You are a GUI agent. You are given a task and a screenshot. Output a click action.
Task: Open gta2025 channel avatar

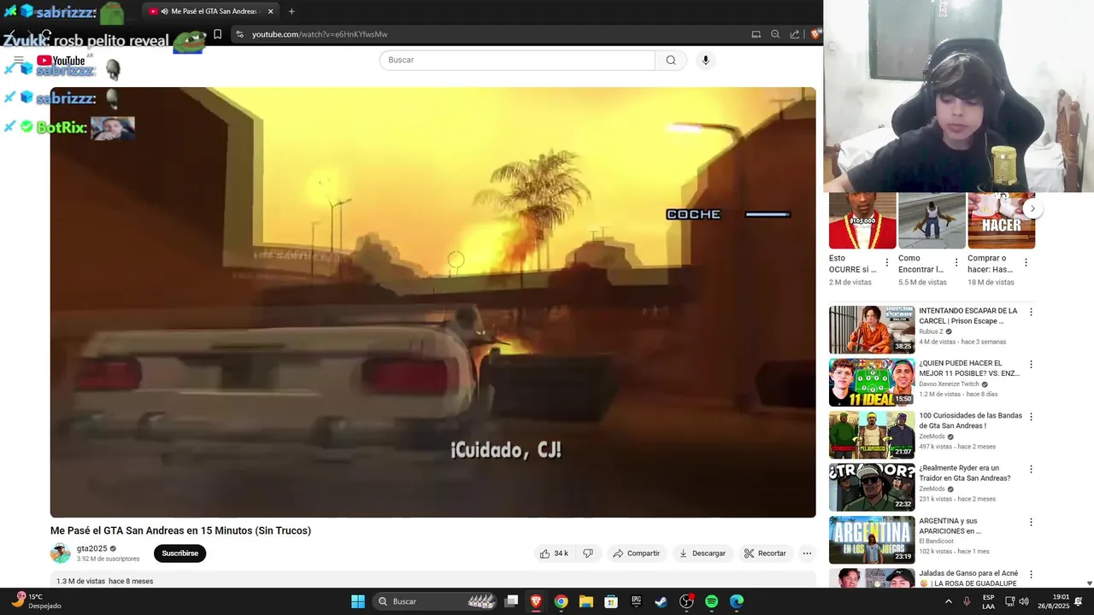[x=61, y=553]
